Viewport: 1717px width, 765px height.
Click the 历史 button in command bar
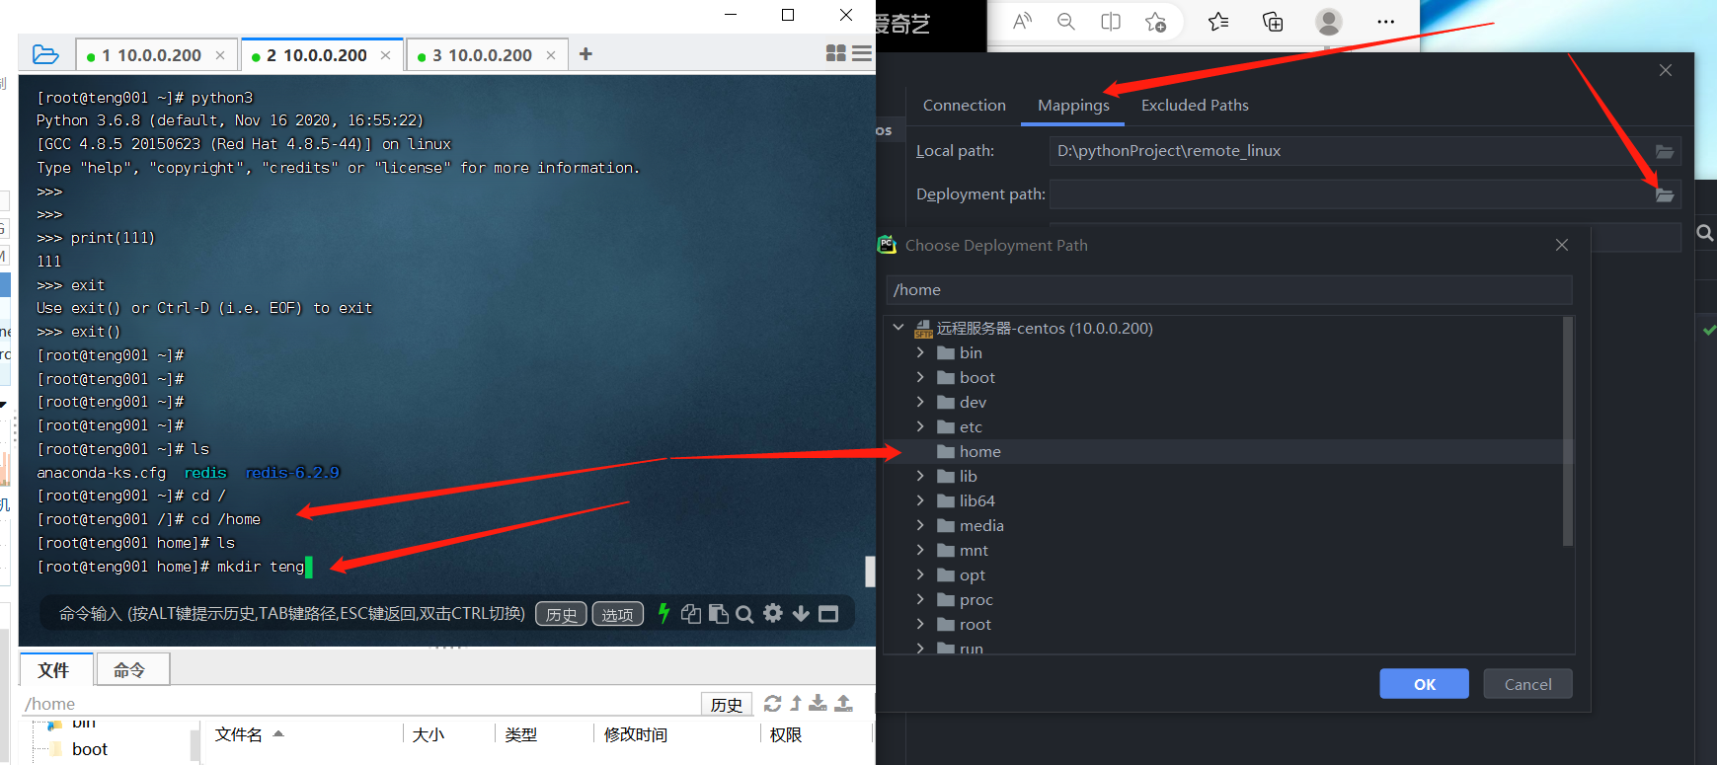(561, 614)
